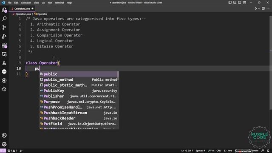Select the Operators.java editor tab
This screenshot has width=272, height=153.
pyautogui.click(x=22, y=8)
